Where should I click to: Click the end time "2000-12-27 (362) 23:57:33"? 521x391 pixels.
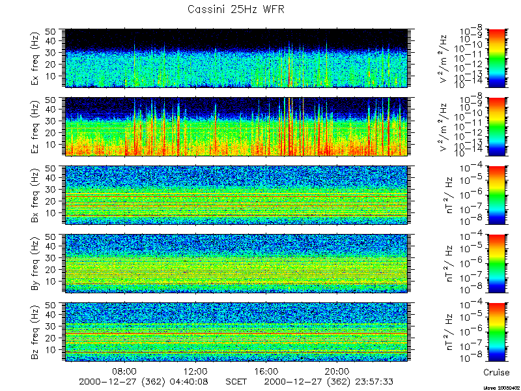tap(329, 381)
